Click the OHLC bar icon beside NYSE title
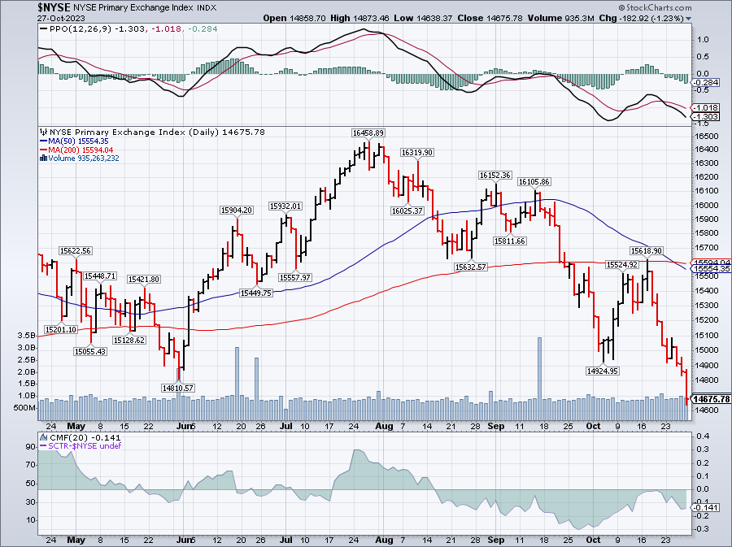732x547 pixels. pos(44,132)
